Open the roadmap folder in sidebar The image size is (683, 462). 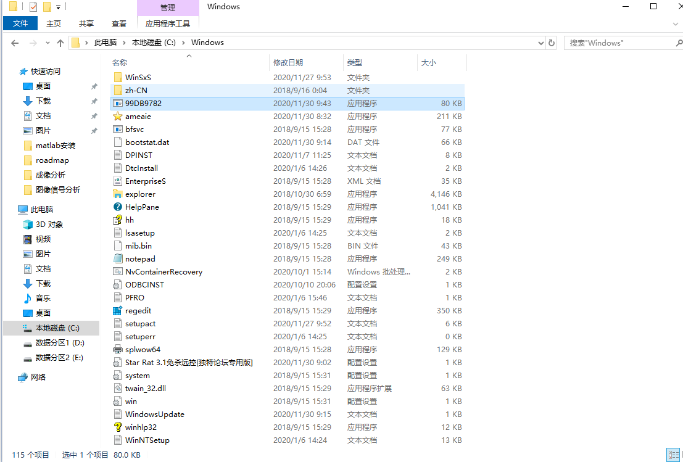click(52, 160)
